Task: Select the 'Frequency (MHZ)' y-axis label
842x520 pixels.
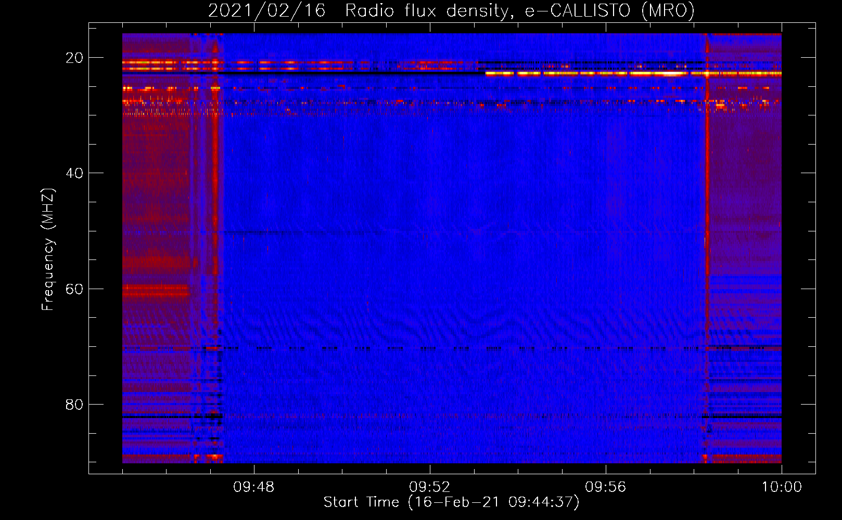Action: 47,250
